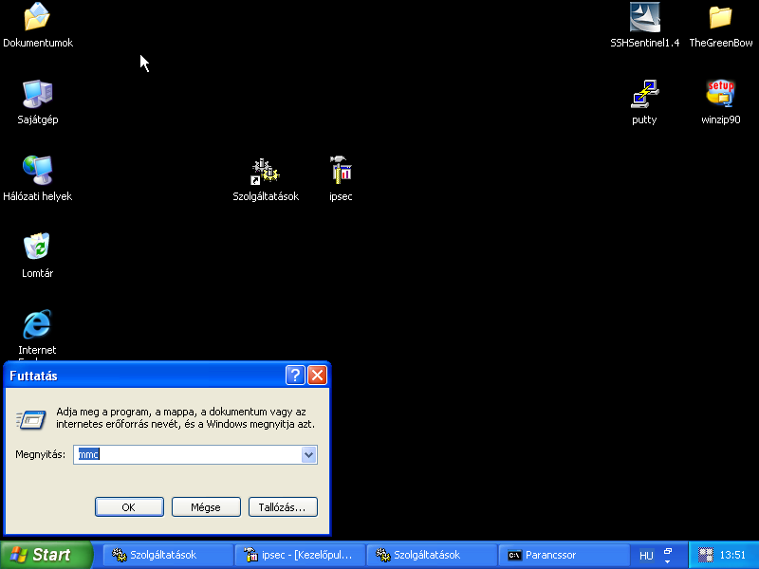Select the Szolgáltatások shortcut on the desktop
759x569 pixels.
[266, 172]
